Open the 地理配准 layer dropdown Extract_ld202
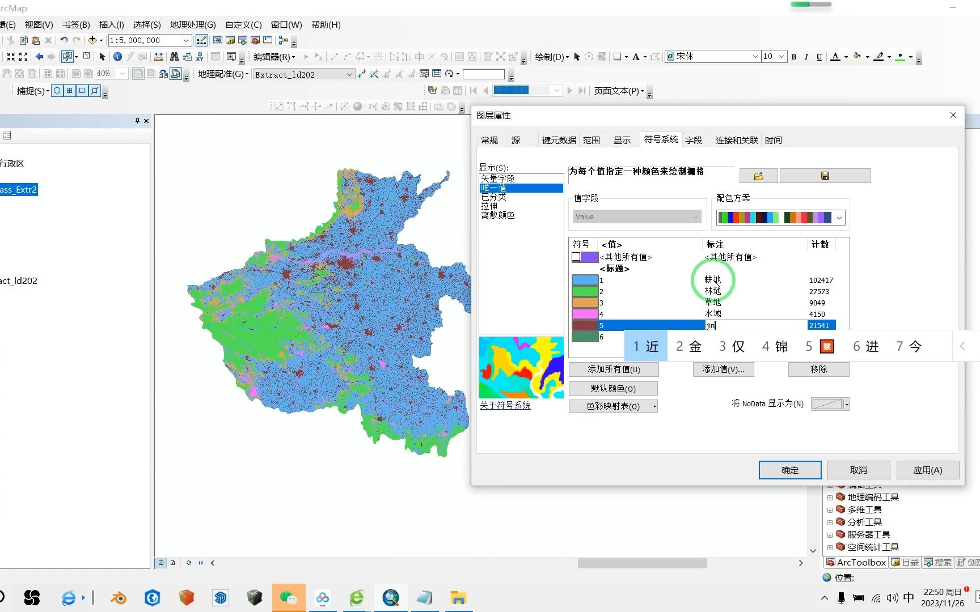Viewport: 980px width, 612px height. tap(350, 74)
